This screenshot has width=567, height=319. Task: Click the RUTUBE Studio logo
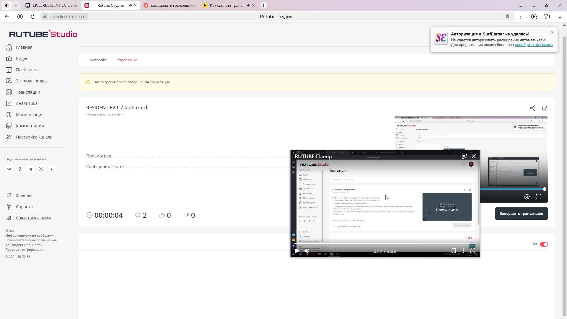pos(43,34)
